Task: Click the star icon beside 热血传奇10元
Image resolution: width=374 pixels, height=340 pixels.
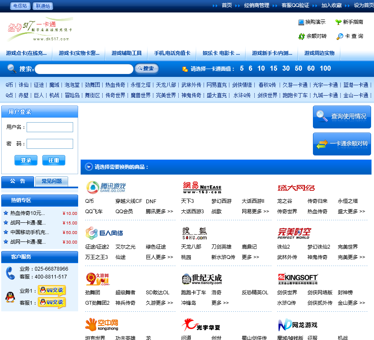Action: (6, 213)
